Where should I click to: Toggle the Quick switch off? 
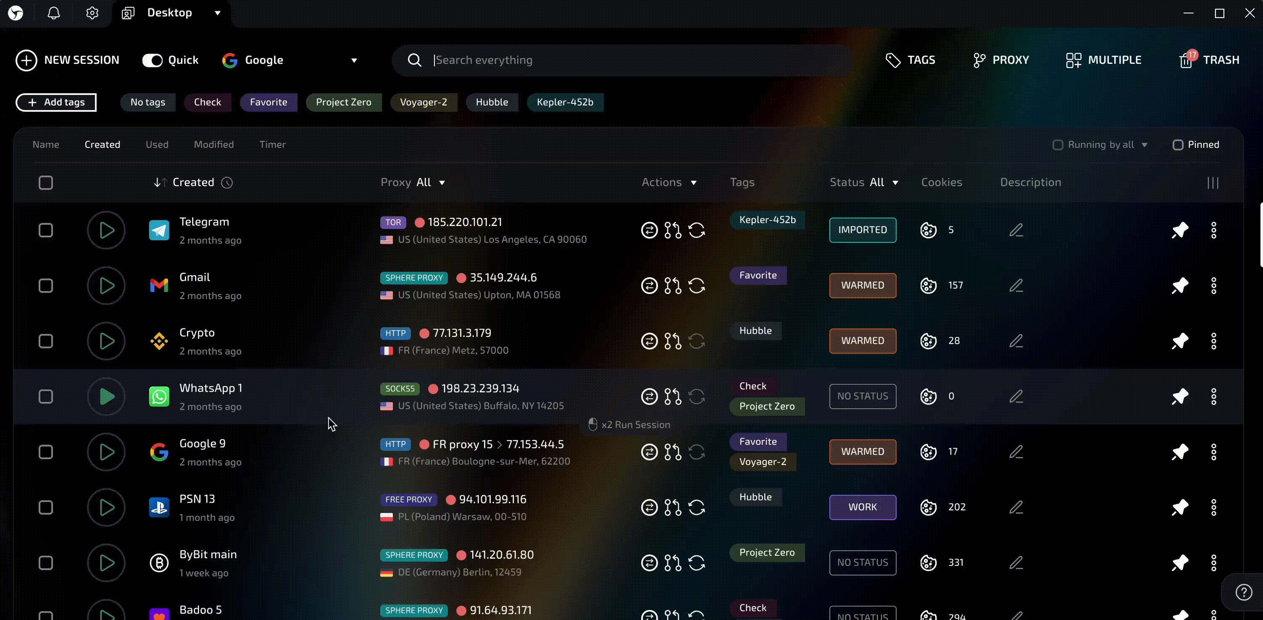click(x=153, y=60)
